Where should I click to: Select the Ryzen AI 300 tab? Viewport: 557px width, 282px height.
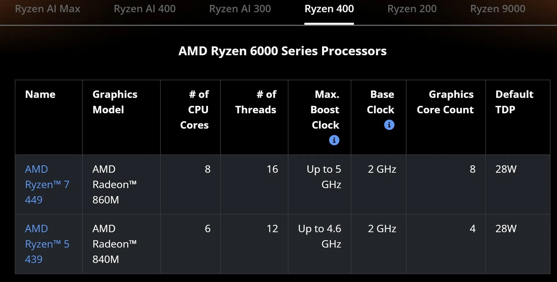pos(240,9)
